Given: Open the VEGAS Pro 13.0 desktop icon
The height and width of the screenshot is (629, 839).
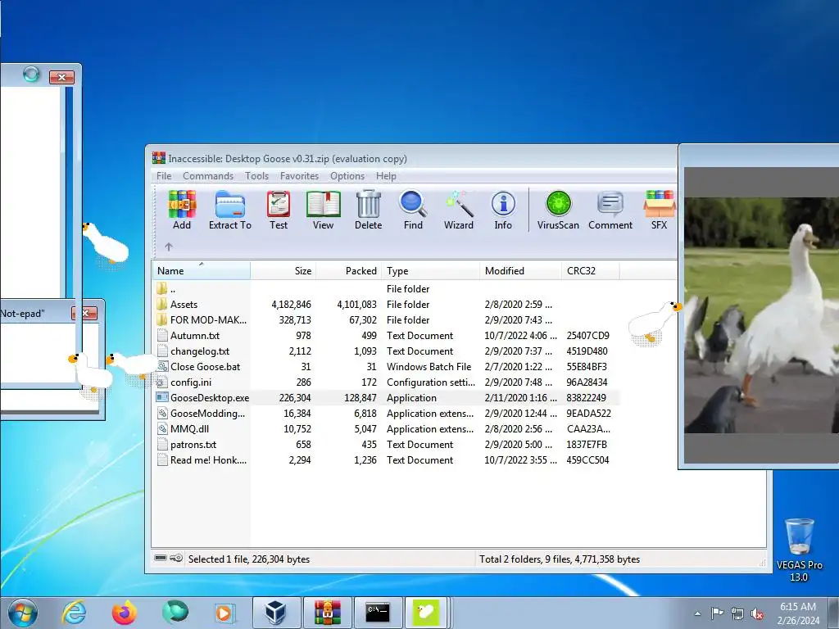Looking at the screenshot, I should [x=800, y=550].
